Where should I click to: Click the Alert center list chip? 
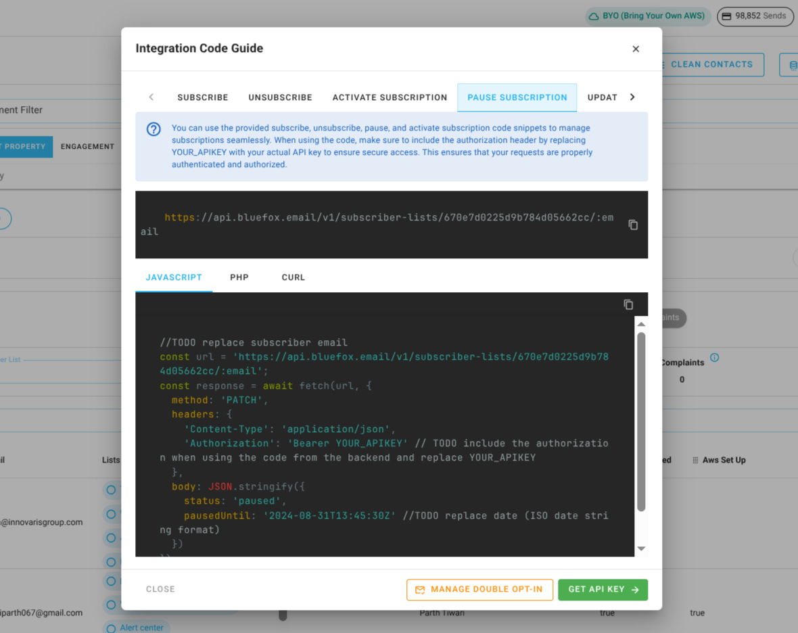137,628
